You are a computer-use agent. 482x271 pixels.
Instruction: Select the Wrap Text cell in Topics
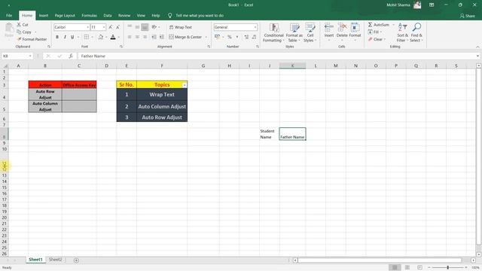pos(162,95)
